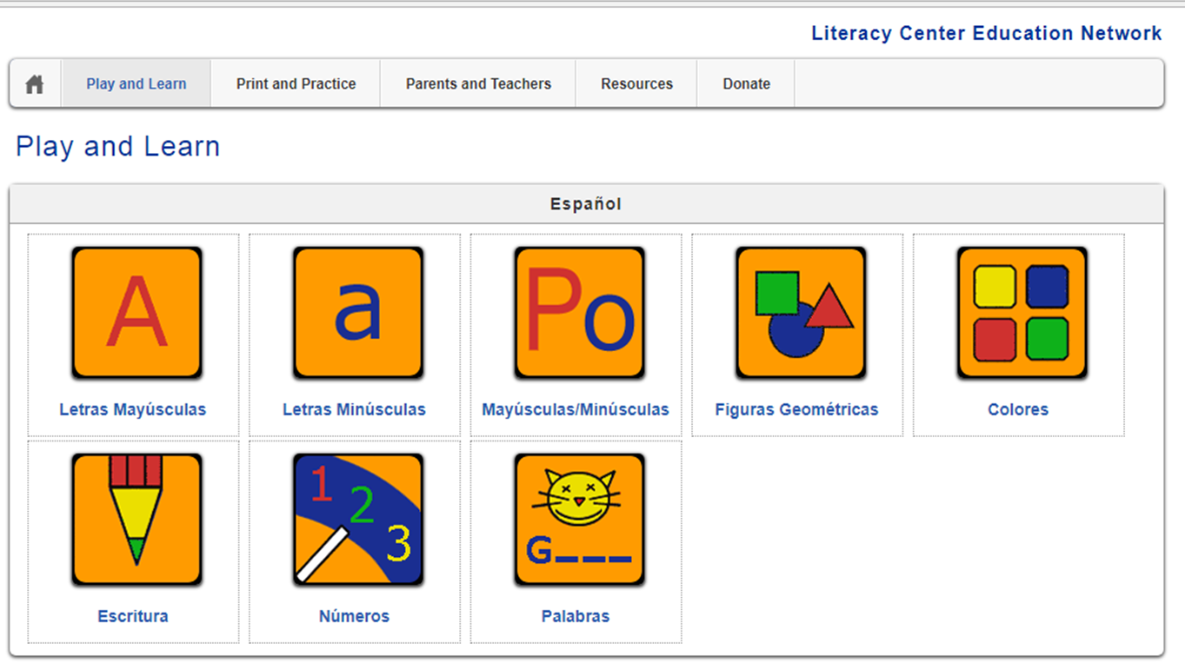Image resolution: width=1185 pixels, height=670 pixels.
Task: Click the Po Mayúsculas/Minúsculas icon
Action: pyautogui.click(x=579, y=313)
